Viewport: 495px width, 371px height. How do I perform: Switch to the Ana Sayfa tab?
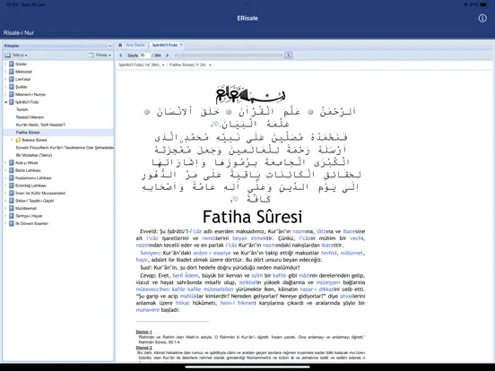tap(135, 45)
